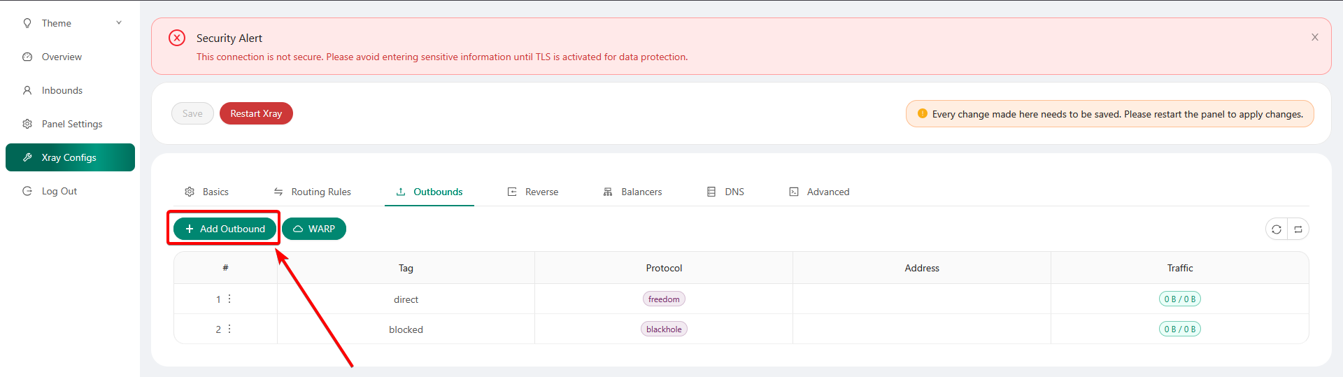Dismiss the Security Alert with the X
This screenshot has width=1343, height=377.
[x=1315, y=37]
